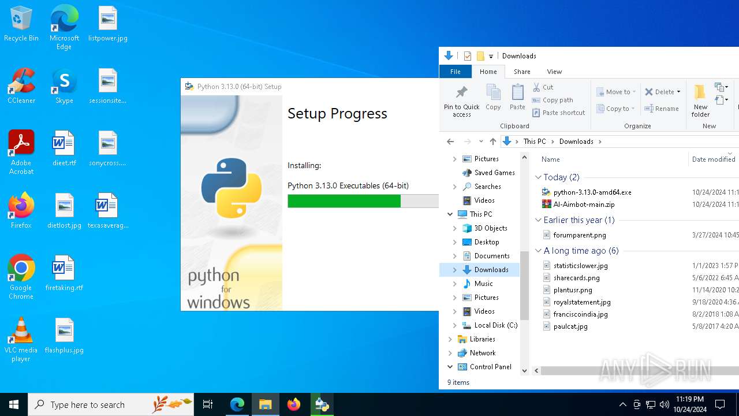Select Saved Games in navigation tree

tap(494, 173)
